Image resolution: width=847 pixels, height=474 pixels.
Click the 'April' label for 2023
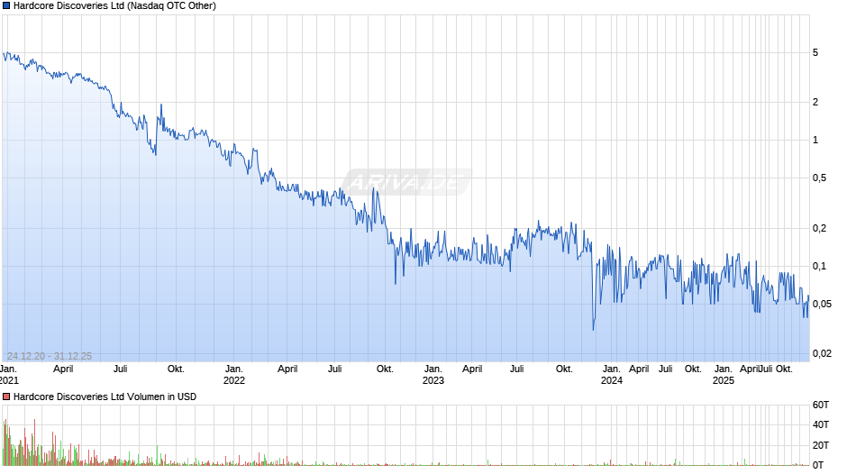(x=472, y=369)
